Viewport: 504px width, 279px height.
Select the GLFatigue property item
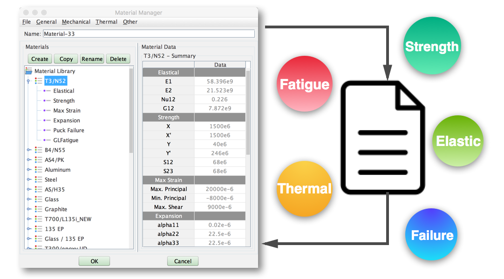[x=66, y=140]
